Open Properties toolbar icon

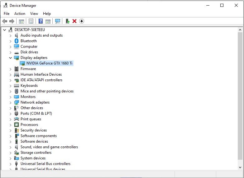tap(31, 21)
